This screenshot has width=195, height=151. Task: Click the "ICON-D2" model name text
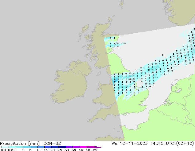[x=51, y=144]
